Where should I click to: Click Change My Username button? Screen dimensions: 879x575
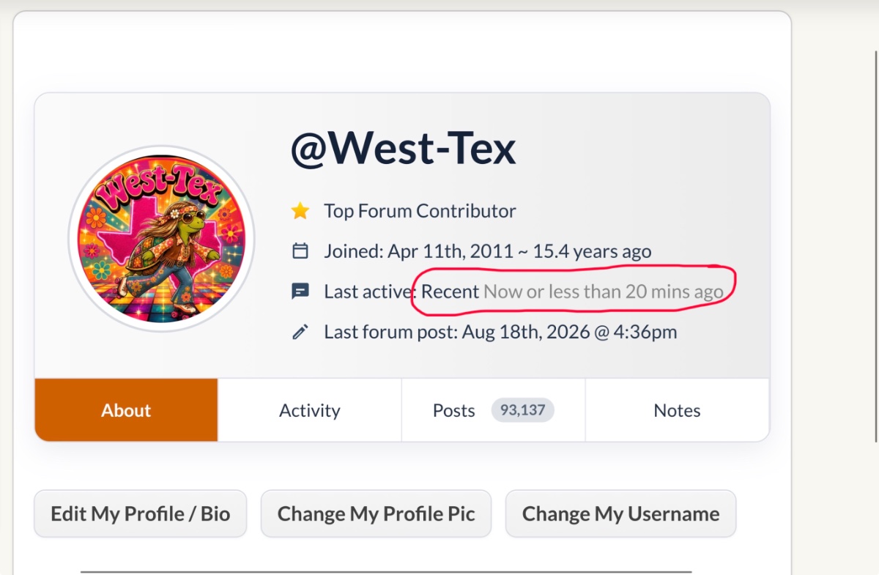(621, 514)
